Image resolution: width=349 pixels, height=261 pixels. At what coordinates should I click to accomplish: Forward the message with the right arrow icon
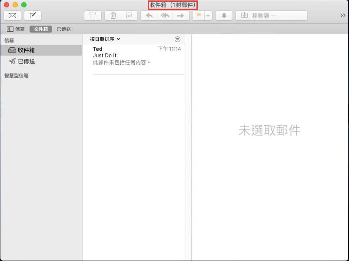click(x=180, y=16)
